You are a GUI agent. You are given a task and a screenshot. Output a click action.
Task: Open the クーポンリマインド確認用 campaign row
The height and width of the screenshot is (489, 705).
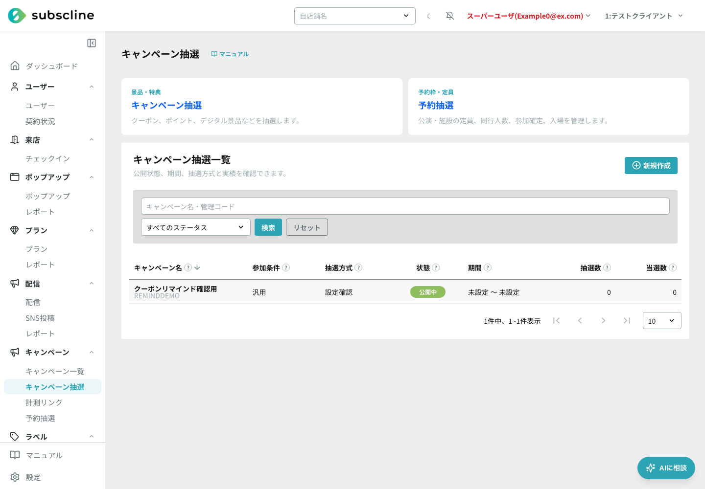click(x=405, y=292)
